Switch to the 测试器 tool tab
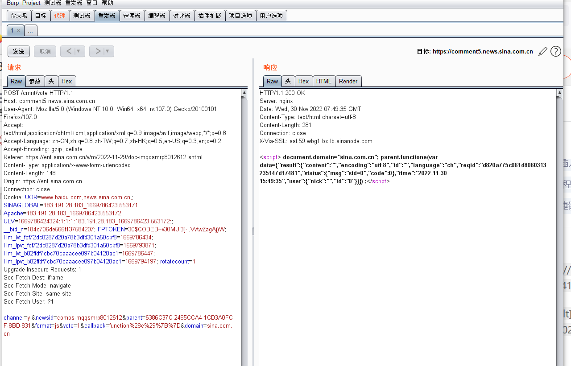Image resolution: width=571 pixels, height=366 pixels. click(x=82, y=16)
